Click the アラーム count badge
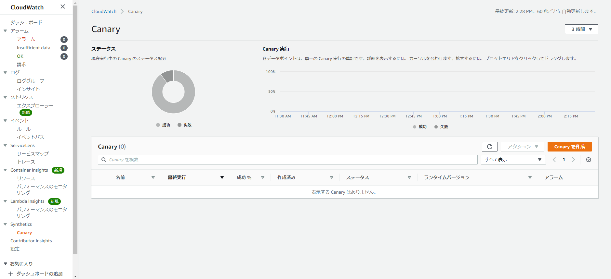Image resolution: width=611 pixels, height=279 pixels. pyautogui.click(x=64, y=40)
